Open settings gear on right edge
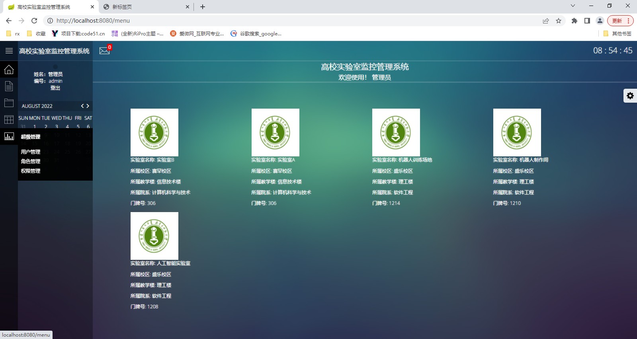637x339 pixels. 630,96
